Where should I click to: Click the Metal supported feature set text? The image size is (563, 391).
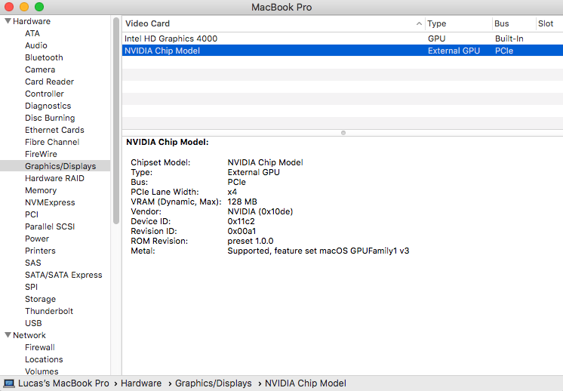[318, 251]
